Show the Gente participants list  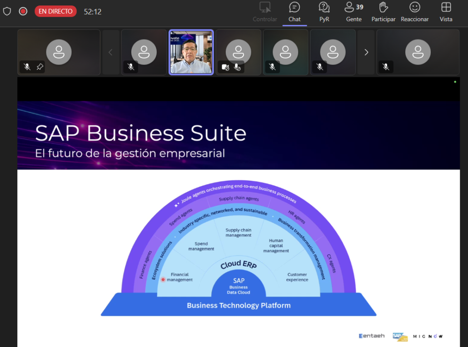(354, 12)
